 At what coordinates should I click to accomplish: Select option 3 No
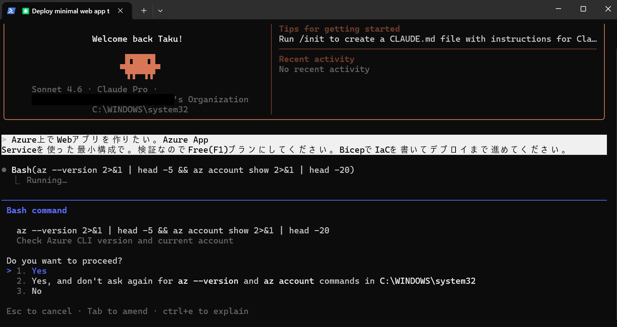coord(36,291)
